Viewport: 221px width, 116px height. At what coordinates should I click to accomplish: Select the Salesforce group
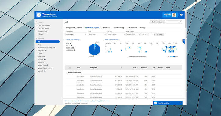click(41, 56)
